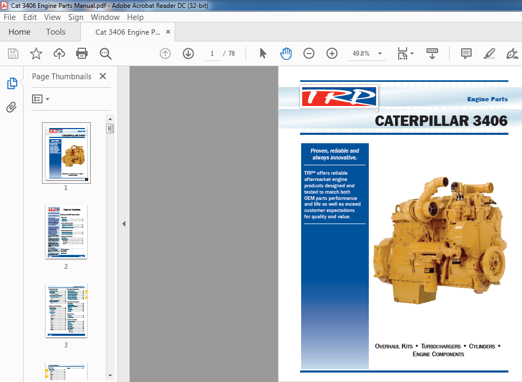Click the yellow Caterpillar engine image
The height and width of the screenshot is (382, 522).
tap(440, 240)
